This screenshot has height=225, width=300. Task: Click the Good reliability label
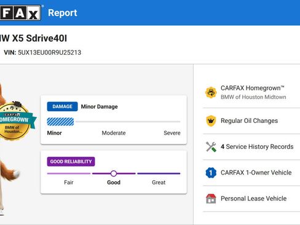pyautogui.click(x=114, y=183)
